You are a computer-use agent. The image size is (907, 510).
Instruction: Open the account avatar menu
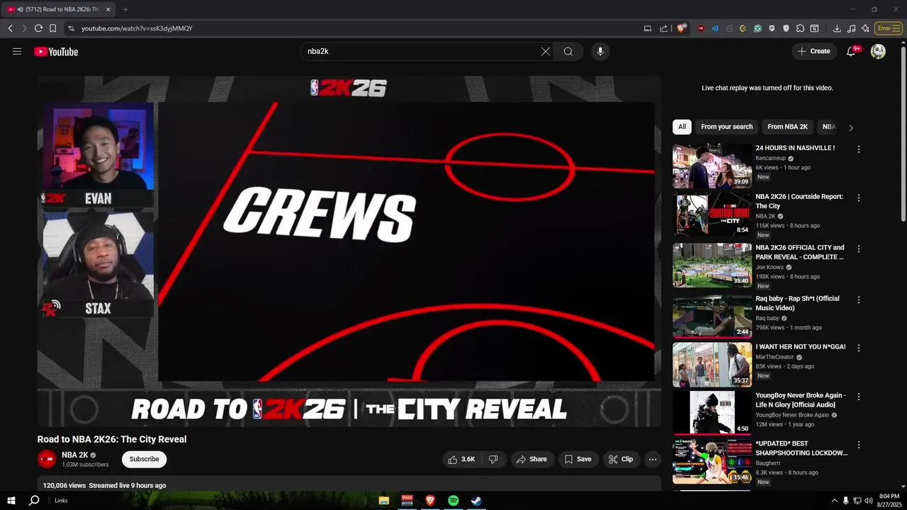878,51
